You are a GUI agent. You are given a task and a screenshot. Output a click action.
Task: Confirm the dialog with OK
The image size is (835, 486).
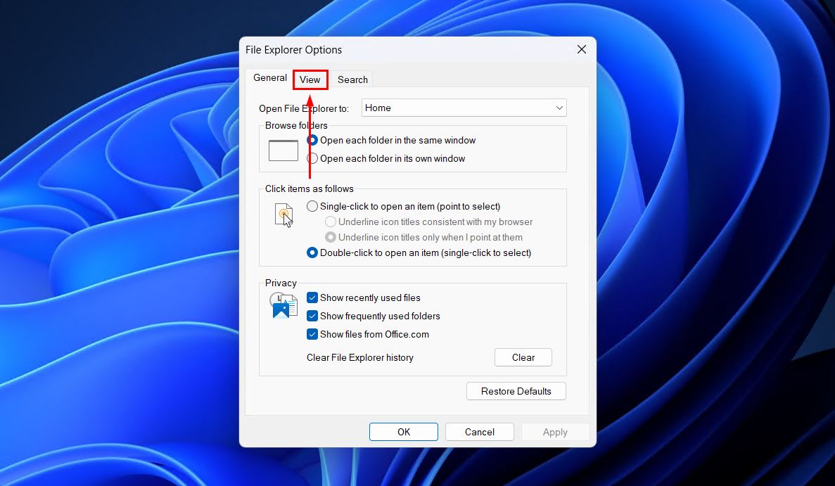[x=403, y=432]
